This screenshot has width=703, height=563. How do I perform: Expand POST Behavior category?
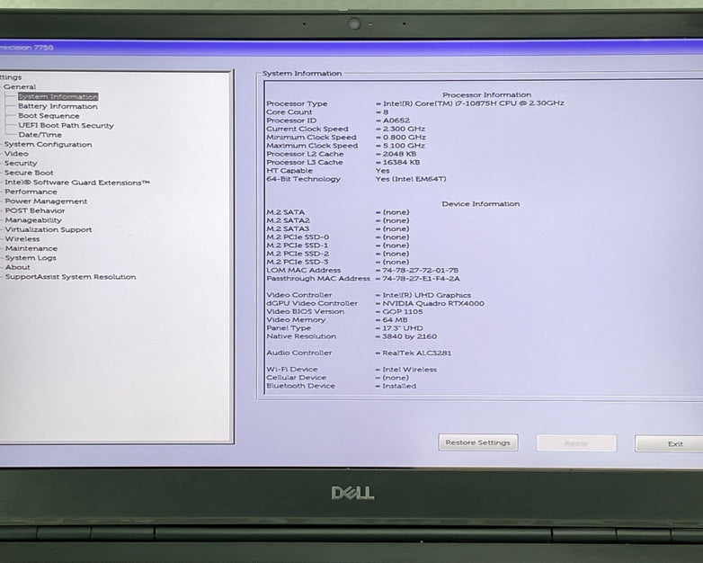(35, 210)
